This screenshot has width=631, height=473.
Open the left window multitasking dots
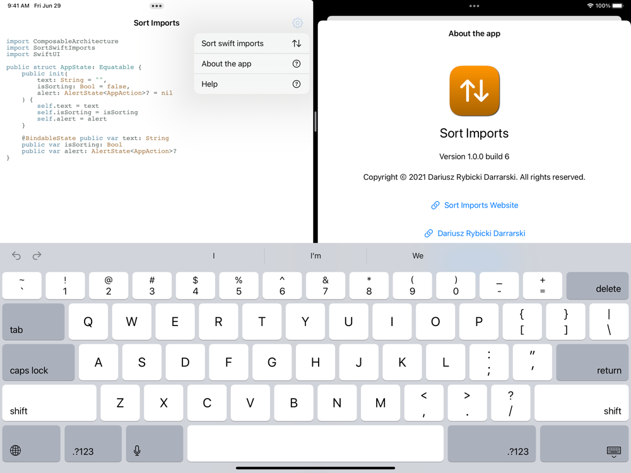coord(156,6)
